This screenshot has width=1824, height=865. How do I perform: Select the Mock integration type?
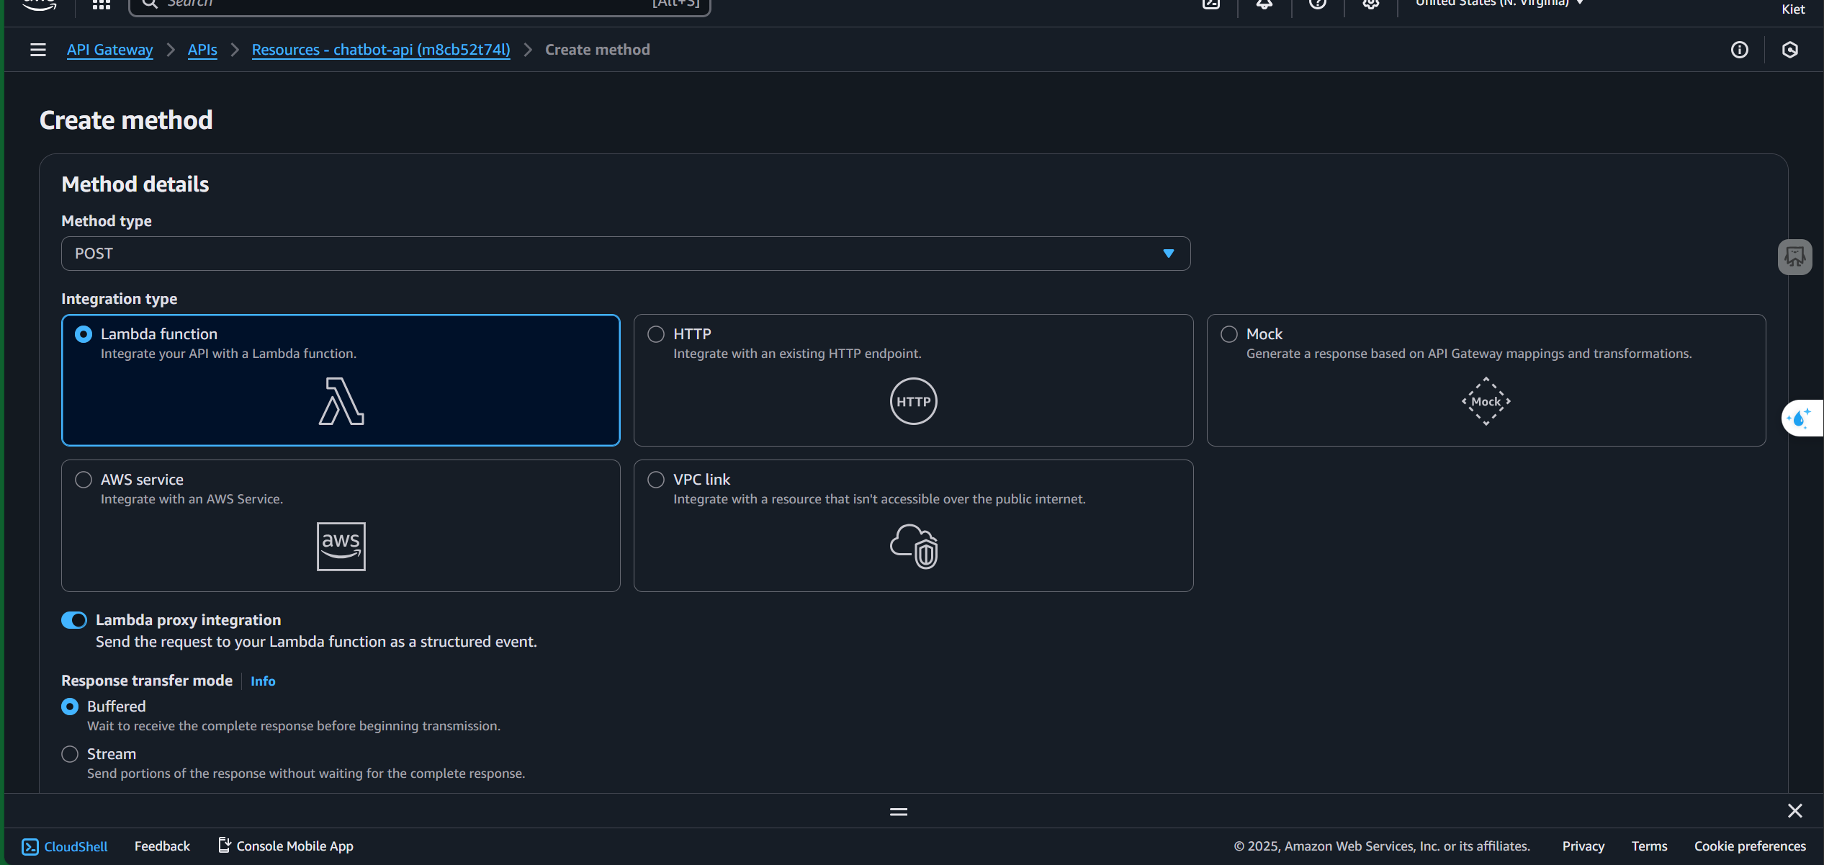1229,334
